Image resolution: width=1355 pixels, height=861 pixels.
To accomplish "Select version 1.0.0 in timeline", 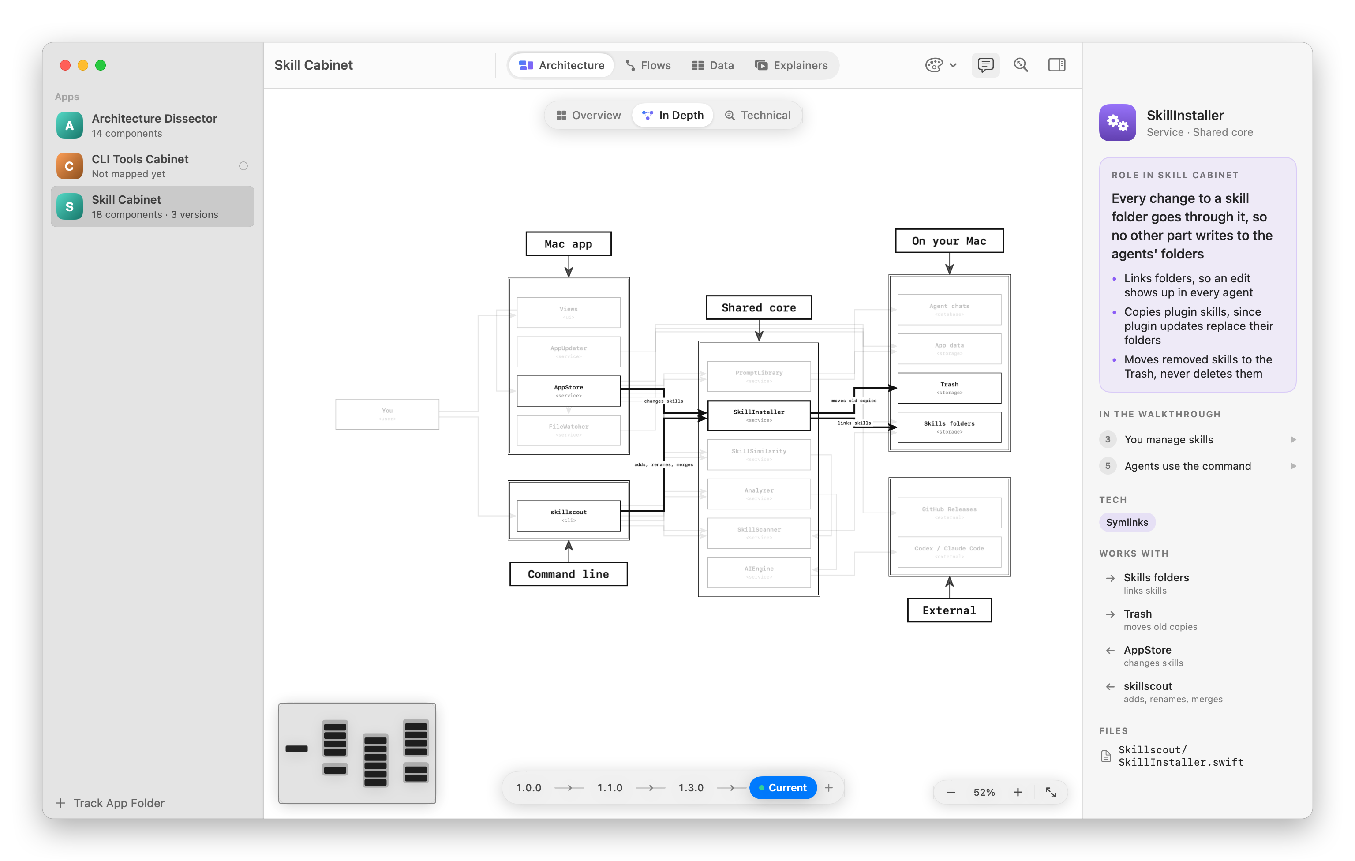I will click(528, 788).
